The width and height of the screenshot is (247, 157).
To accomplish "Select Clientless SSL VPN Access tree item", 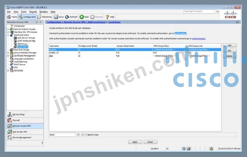I will 25,32.
